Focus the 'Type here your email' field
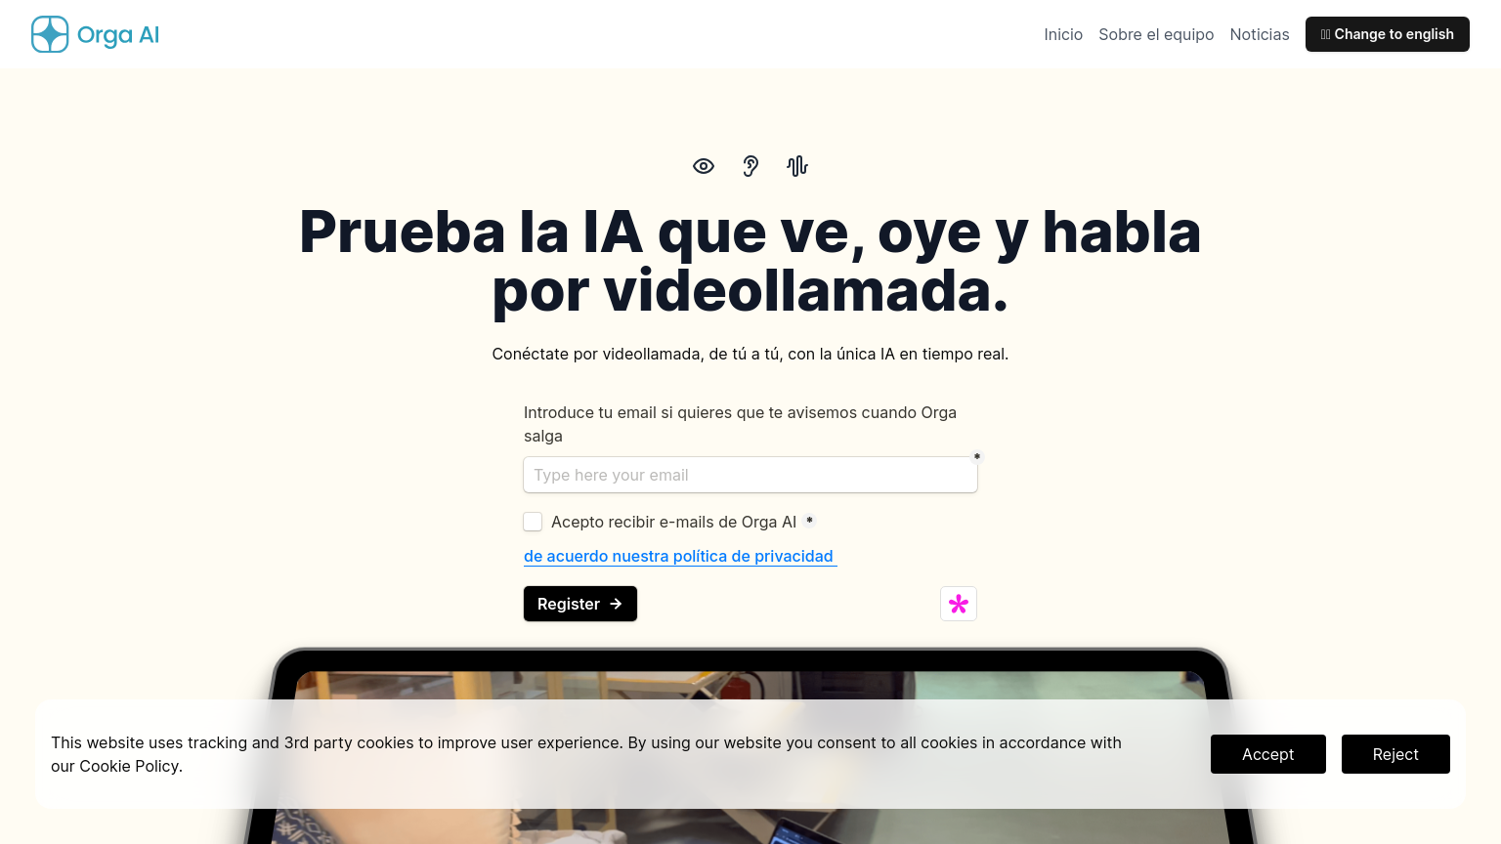 (750, 475)
